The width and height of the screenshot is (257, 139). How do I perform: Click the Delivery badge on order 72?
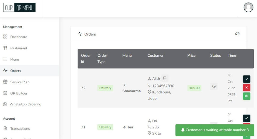[105, 88]
